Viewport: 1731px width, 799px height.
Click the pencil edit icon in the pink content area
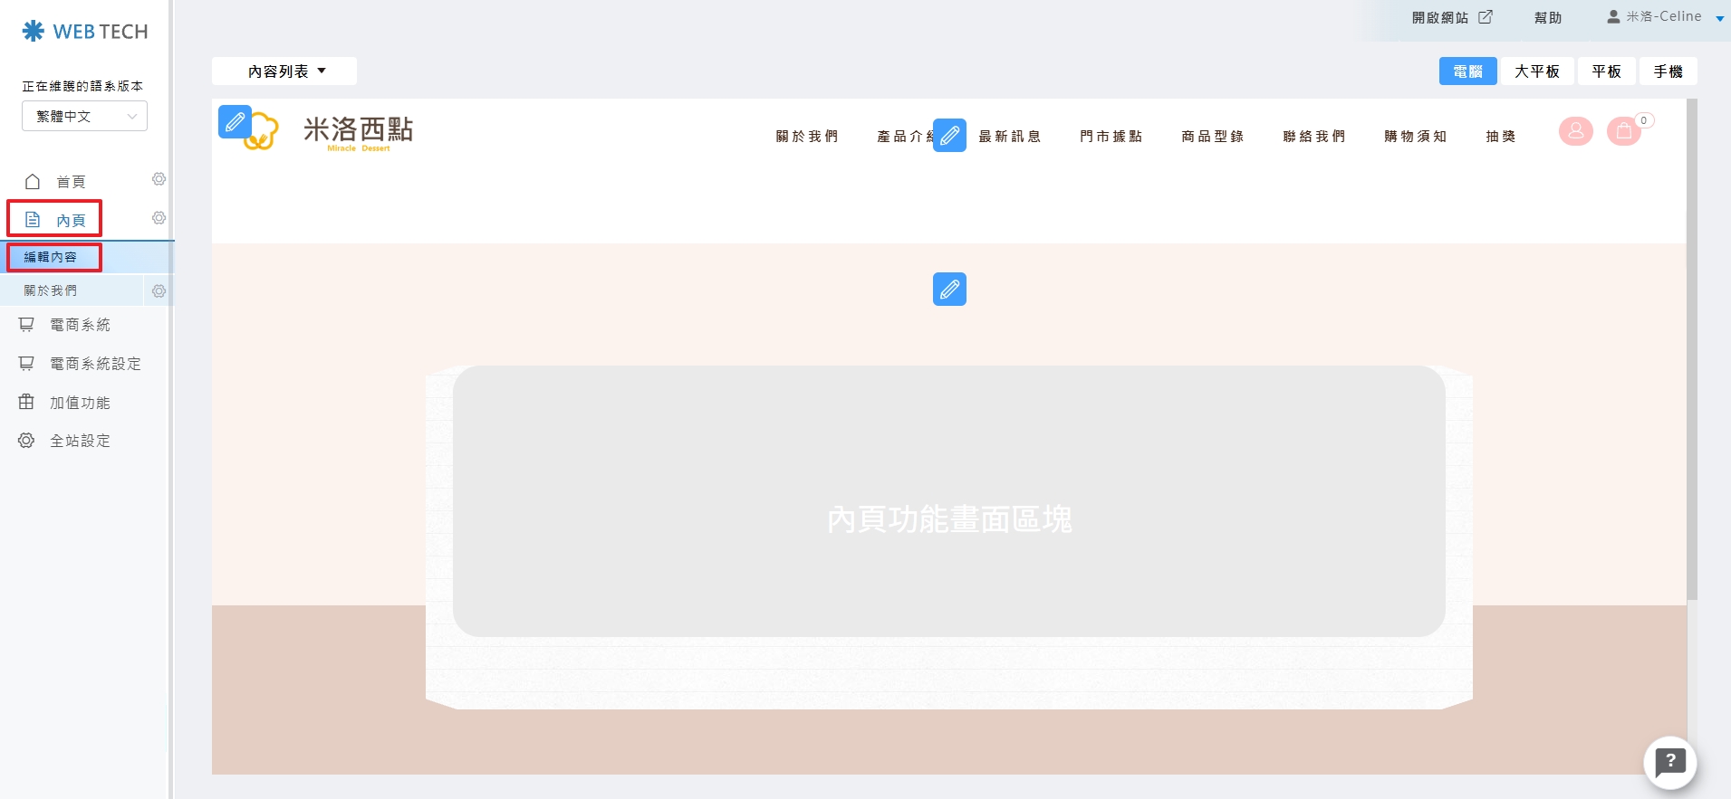tap(949, 290)
